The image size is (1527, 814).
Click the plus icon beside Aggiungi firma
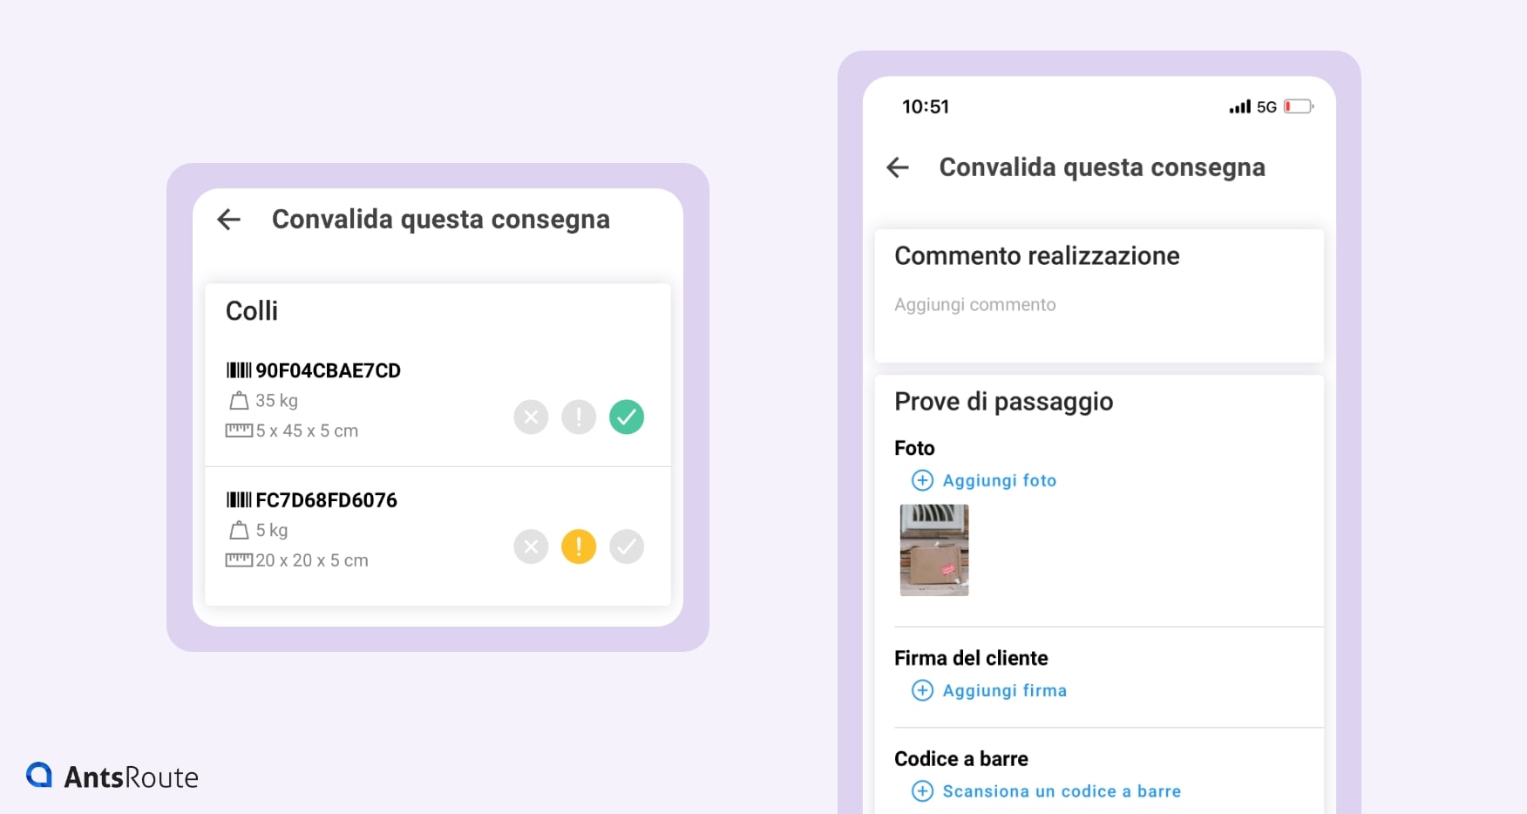[x=922, y=690]
